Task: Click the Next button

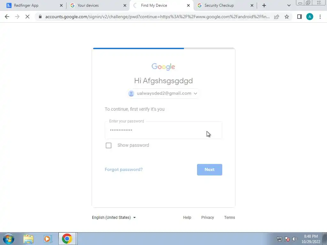Action: coord(209,170)
